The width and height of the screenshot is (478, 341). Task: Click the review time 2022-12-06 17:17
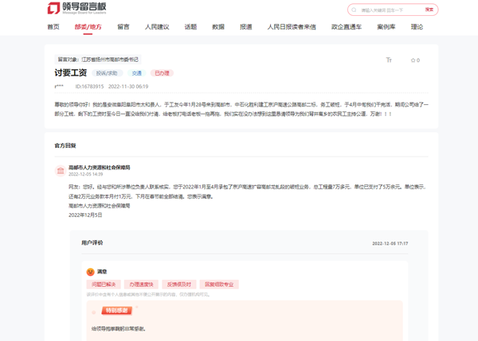390,243
